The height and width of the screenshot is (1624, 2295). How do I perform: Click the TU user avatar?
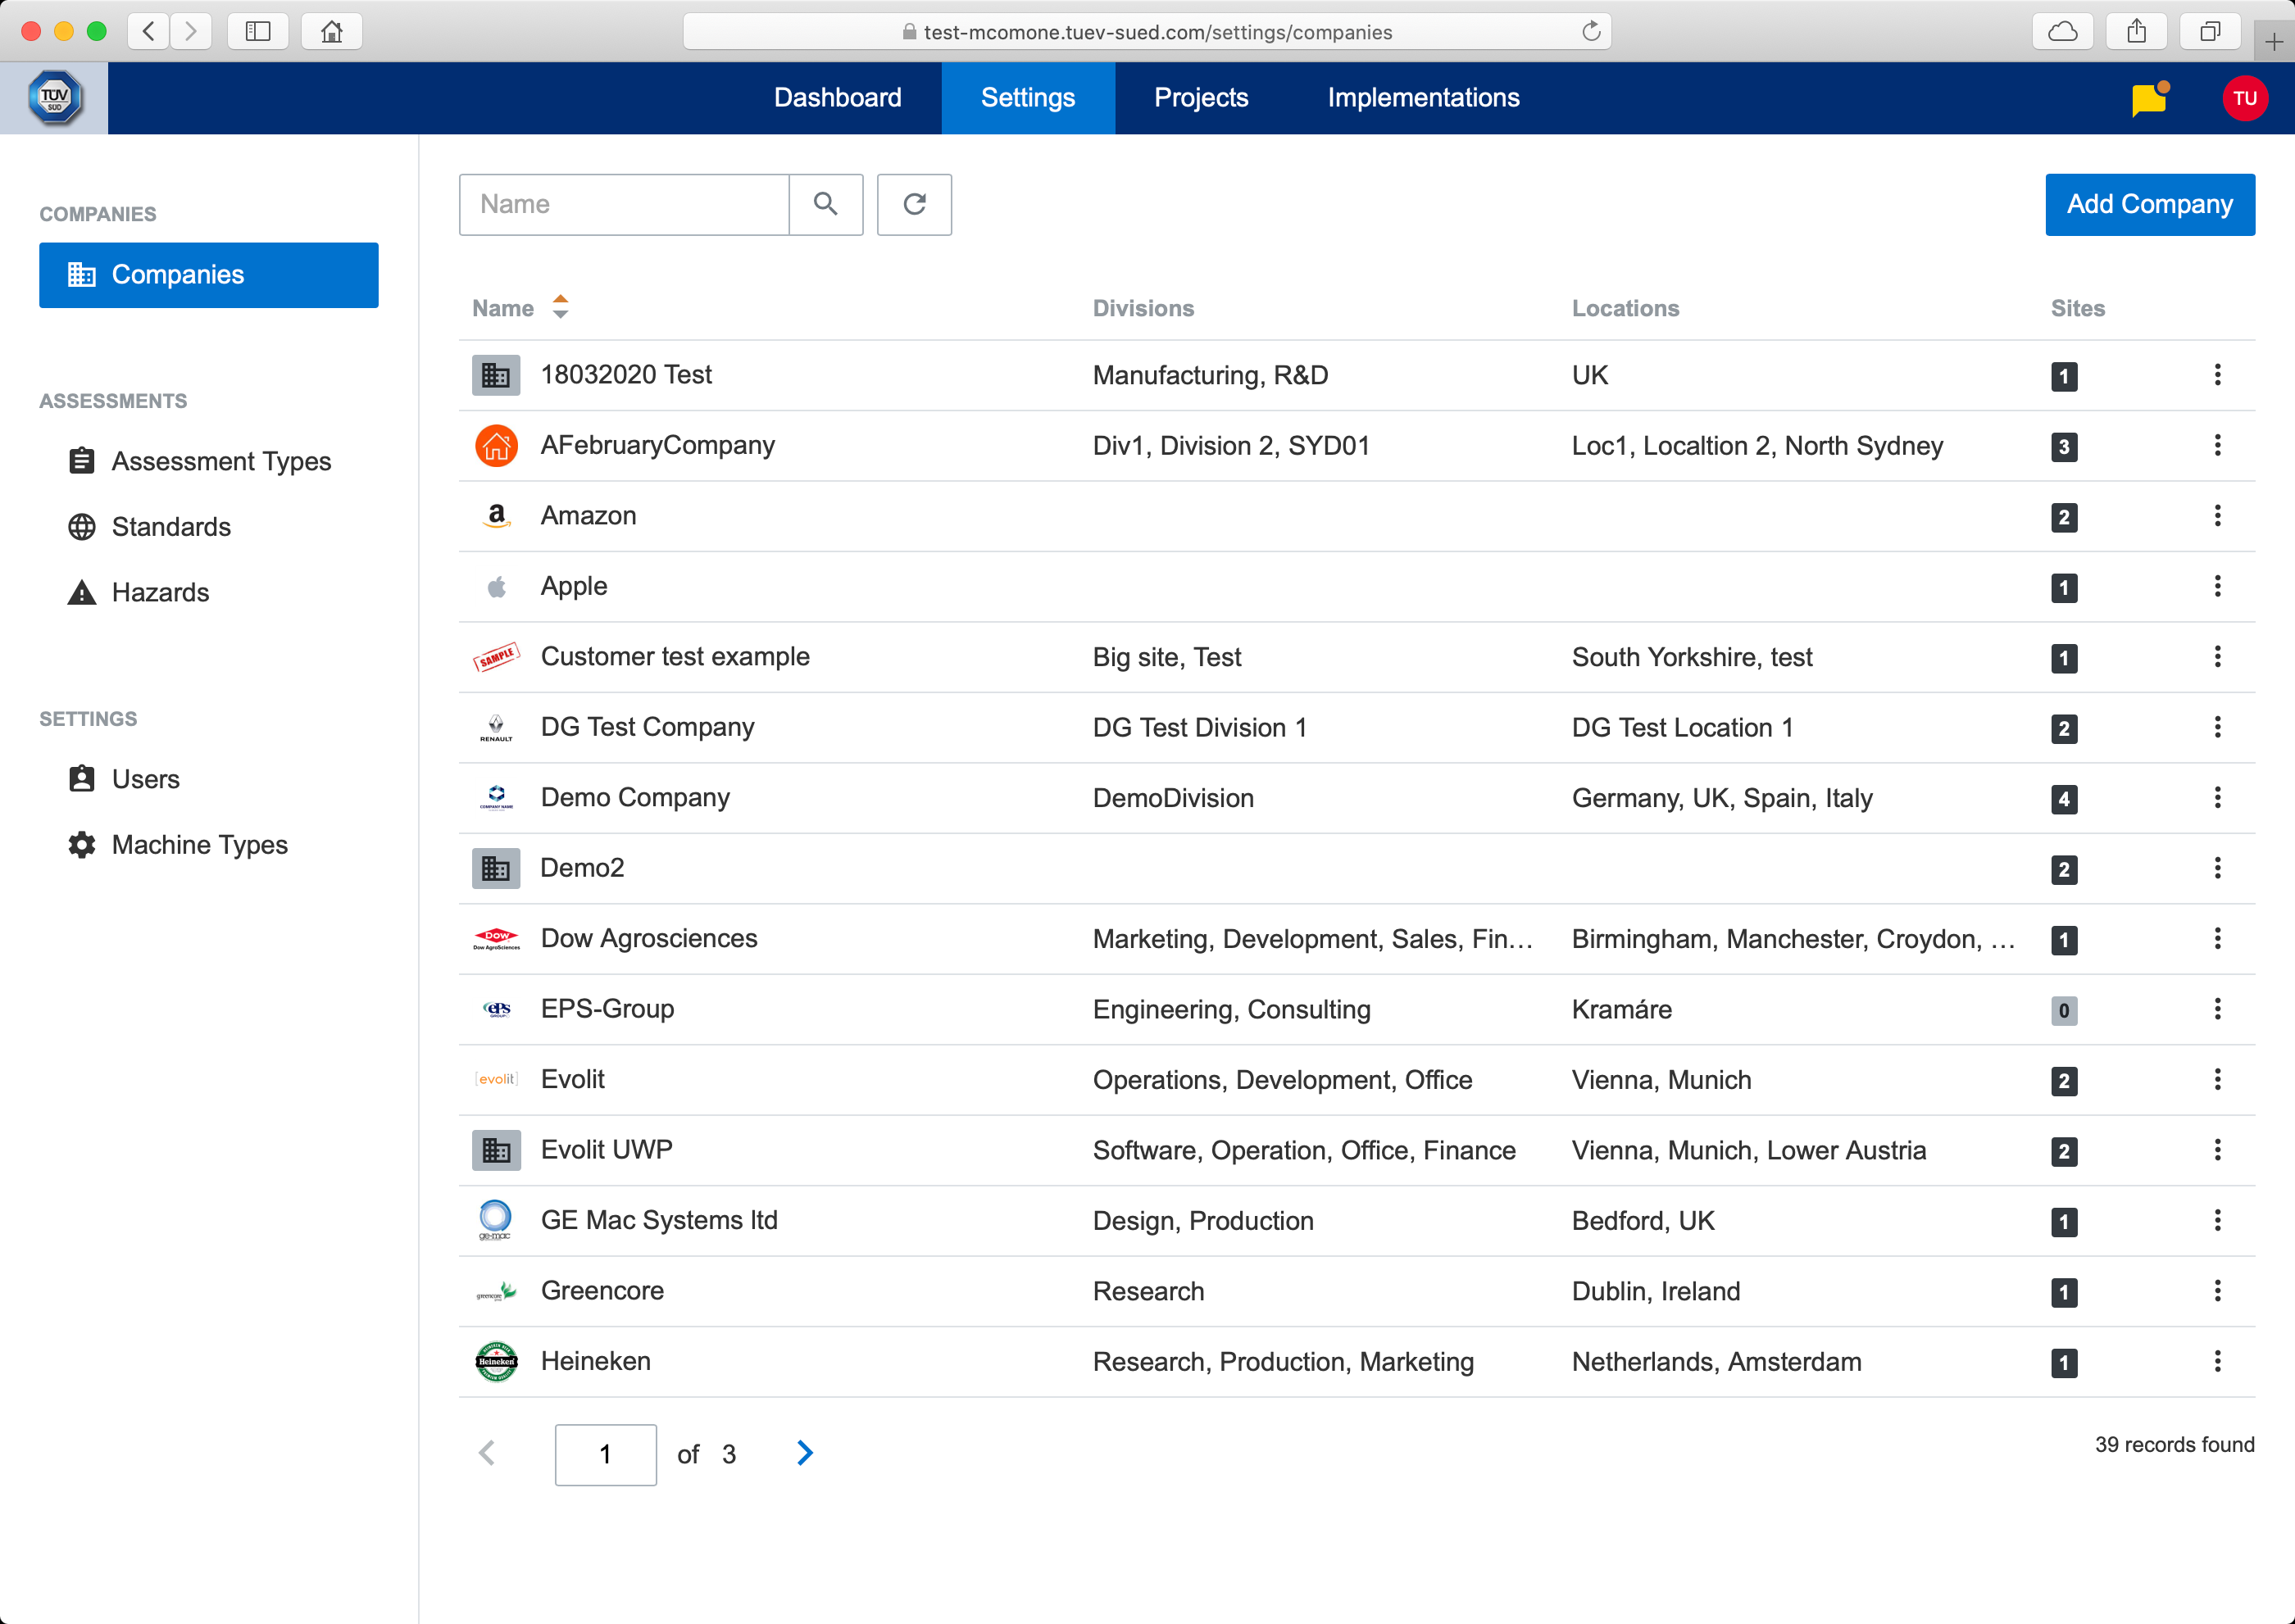pos(2244,99)
